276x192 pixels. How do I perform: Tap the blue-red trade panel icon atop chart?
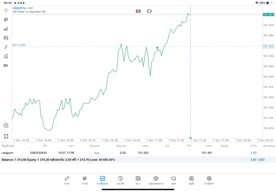[138, 11]
